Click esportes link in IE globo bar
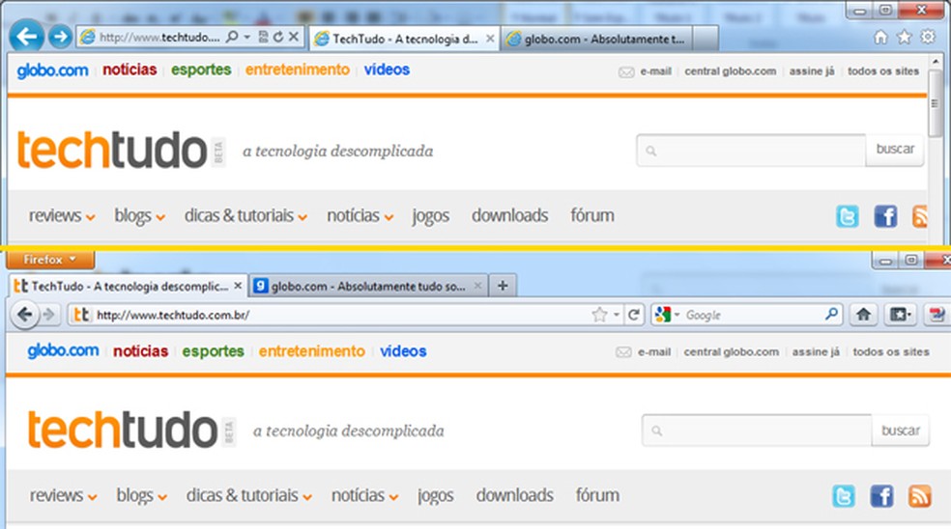The image size is (951, 529). 201,70
